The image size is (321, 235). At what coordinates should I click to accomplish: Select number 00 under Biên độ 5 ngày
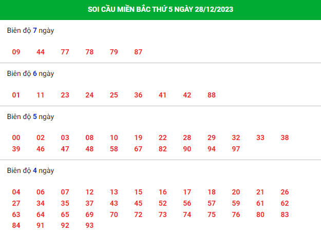(x=16, y=138)
